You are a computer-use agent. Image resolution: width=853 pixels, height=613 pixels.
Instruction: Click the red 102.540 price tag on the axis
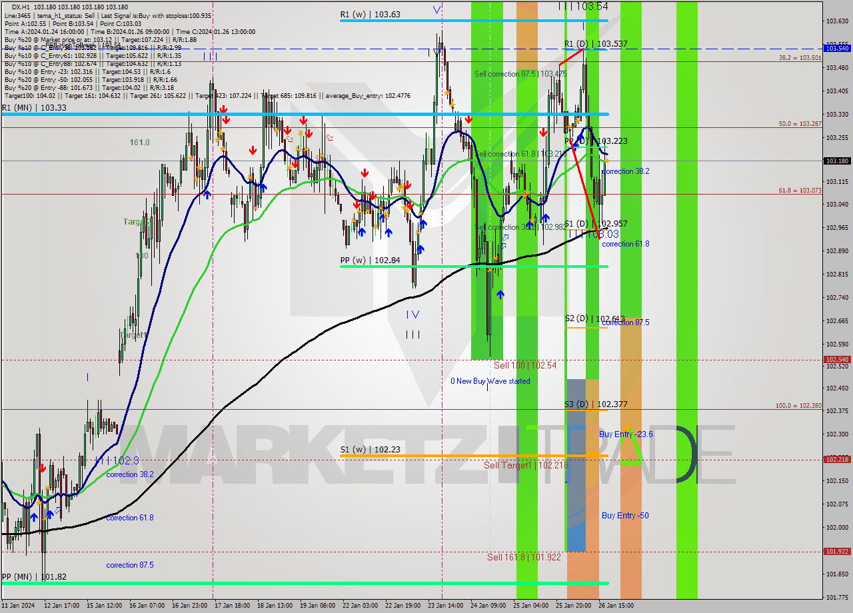point(837,359)
